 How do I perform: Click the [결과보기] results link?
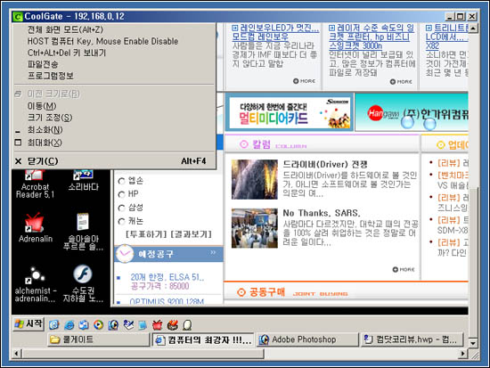click(x=192, y=234)
